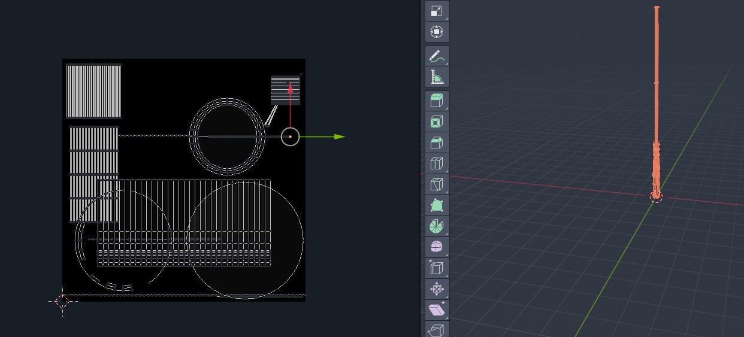
Task: Activate the Annotate pencil tool
Action: click(437, 56)
